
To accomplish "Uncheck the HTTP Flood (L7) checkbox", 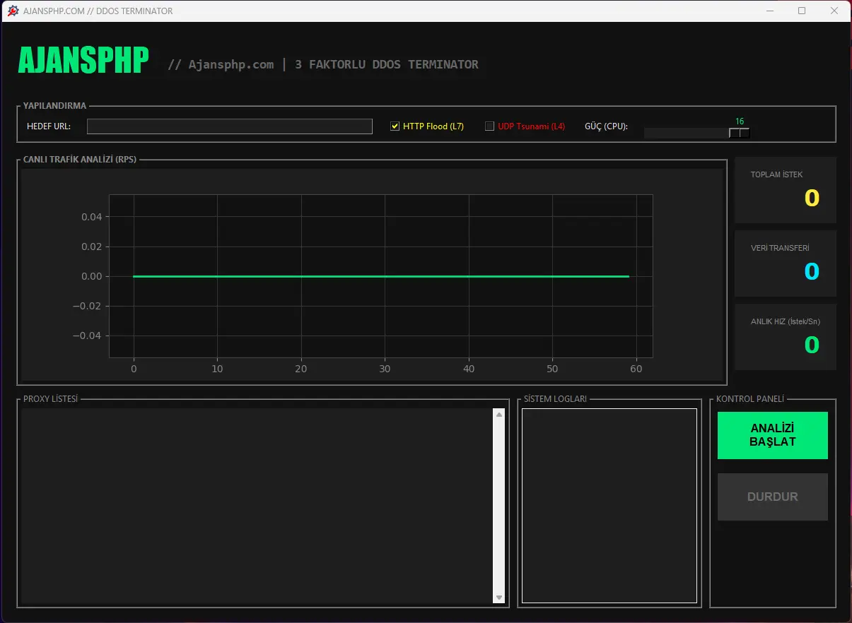I will [395, 126].
